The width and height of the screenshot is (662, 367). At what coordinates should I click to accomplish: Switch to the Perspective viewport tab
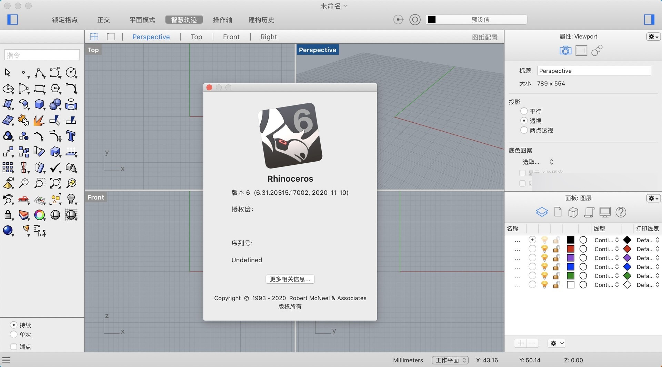151,37
